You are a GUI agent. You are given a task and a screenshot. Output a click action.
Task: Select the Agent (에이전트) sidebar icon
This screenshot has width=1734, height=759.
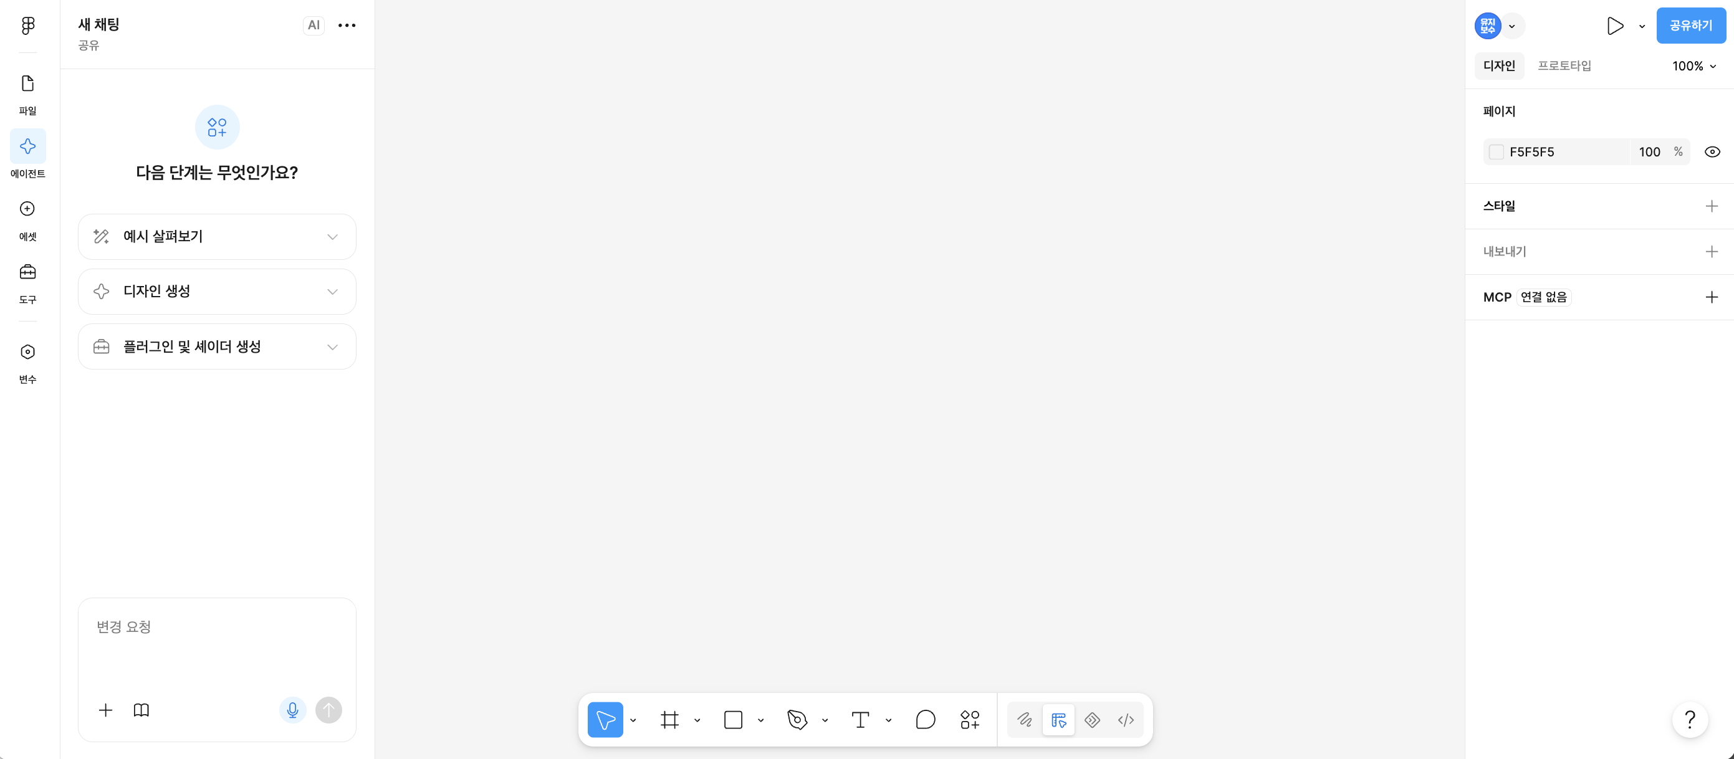coord(27,146)
